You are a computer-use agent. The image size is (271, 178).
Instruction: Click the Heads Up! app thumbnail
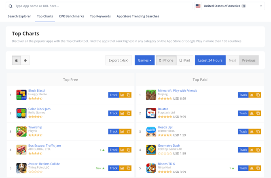(x=151, y=131)
